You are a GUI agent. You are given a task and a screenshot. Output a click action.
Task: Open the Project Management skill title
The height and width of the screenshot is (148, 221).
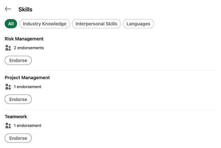pos(27,78)
